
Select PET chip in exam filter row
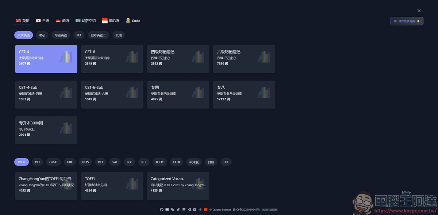click(38, 162)
